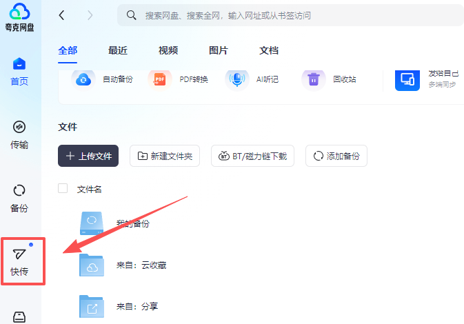Viewport: 464px width, 324px height.
Task: Switch to the 图片 tab
Action: click(x=219, y=50)
